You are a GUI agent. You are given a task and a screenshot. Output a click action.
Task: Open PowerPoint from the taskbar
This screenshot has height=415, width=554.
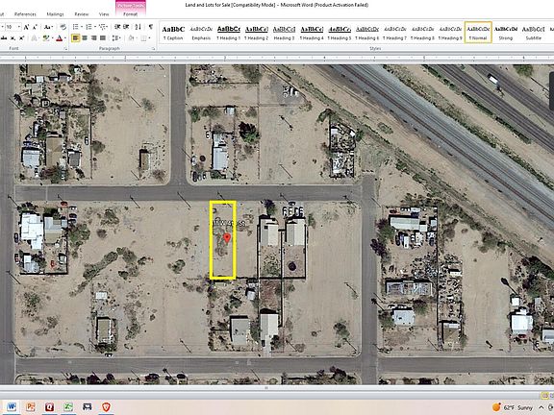[x=31, y=407]
